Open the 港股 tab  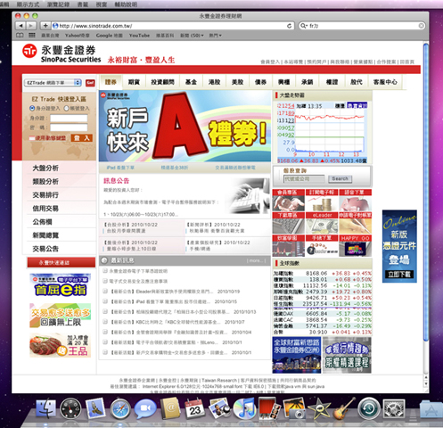[x=214, y=82]
